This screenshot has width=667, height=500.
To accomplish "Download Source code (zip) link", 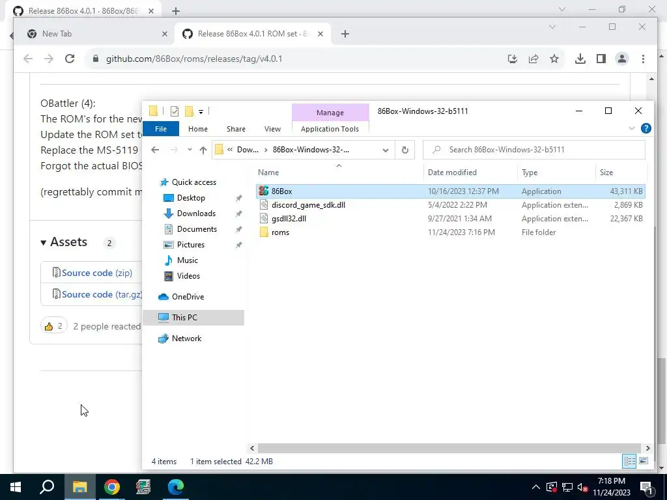I will click(x=97, y=273).
